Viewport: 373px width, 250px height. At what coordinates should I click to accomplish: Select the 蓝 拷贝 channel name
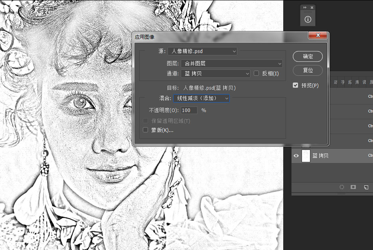click(320, 156)
